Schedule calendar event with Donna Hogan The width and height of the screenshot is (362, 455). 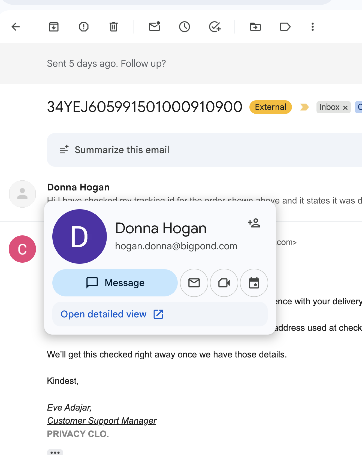[254, 283]
